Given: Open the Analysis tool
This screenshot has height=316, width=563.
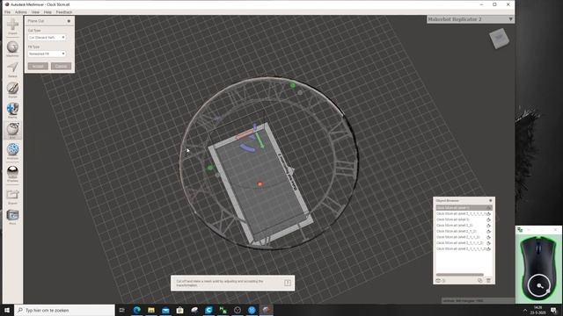Looking at the screenshot, I should (12, 149).
